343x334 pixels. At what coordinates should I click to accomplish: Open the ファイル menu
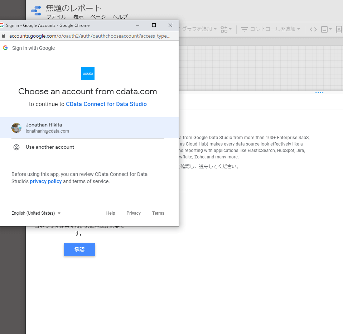click(x=56, y=17)
